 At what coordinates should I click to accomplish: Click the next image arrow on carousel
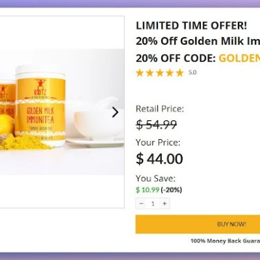[115, 112]
